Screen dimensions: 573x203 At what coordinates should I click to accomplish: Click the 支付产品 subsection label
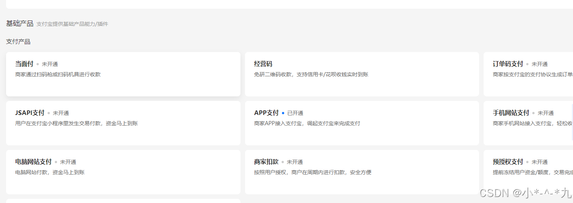coord(18,42)
